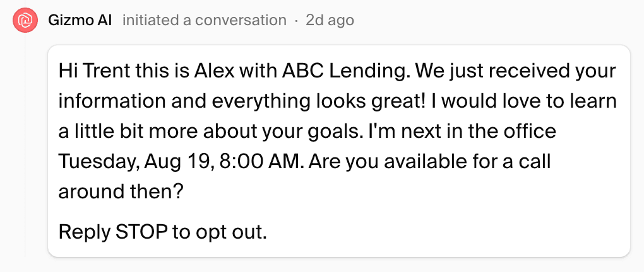Click the word "STOP" in the message

tap(141, 232)
